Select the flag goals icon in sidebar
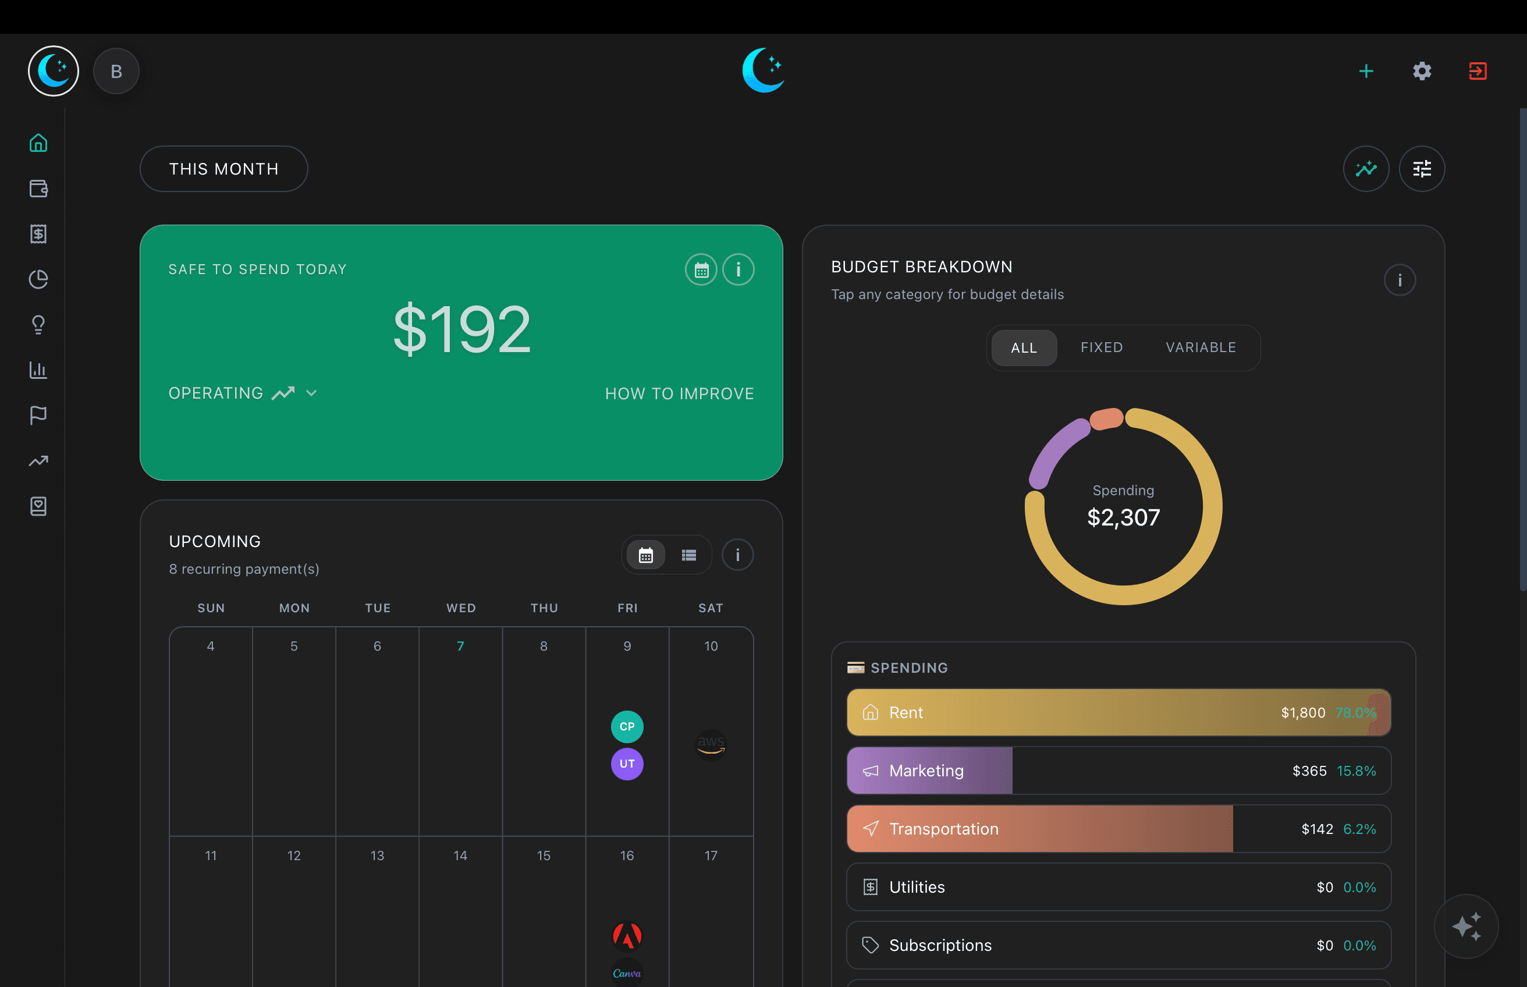Screen dimensions: 1527x987 38,415
